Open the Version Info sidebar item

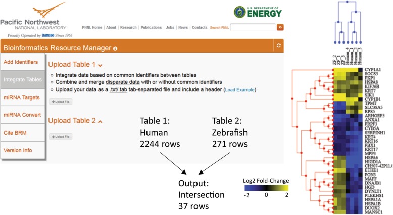tap(23, 150)
